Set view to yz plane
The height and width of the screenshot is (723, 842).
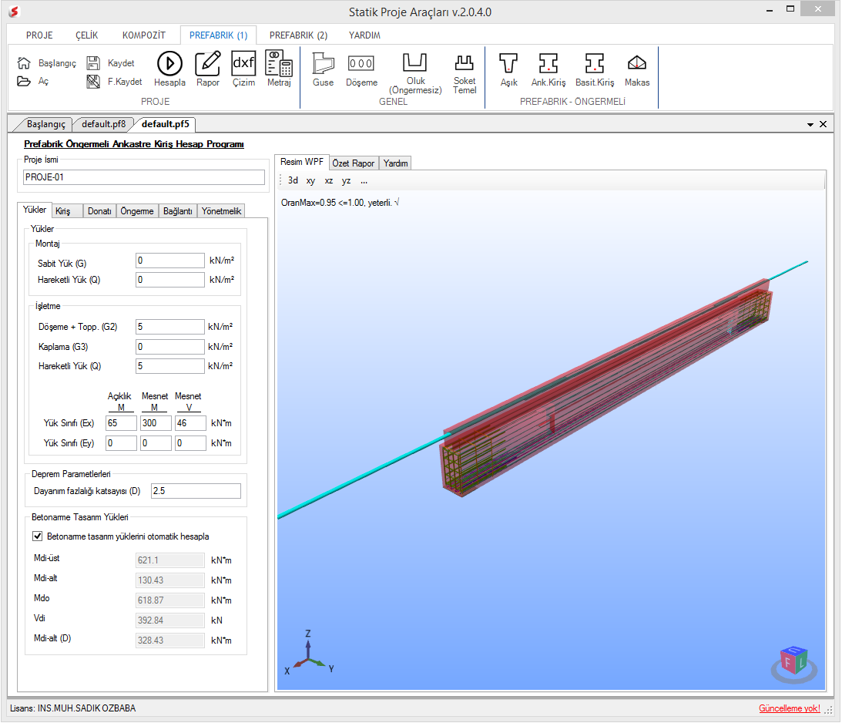[347, 180]
